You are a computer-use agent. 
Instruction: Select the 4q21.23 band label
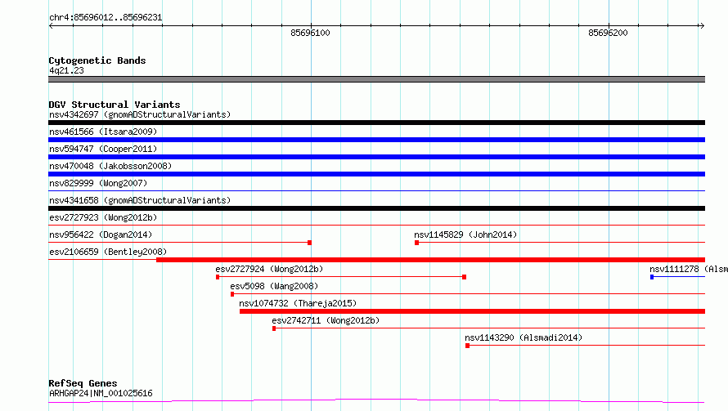66,70
